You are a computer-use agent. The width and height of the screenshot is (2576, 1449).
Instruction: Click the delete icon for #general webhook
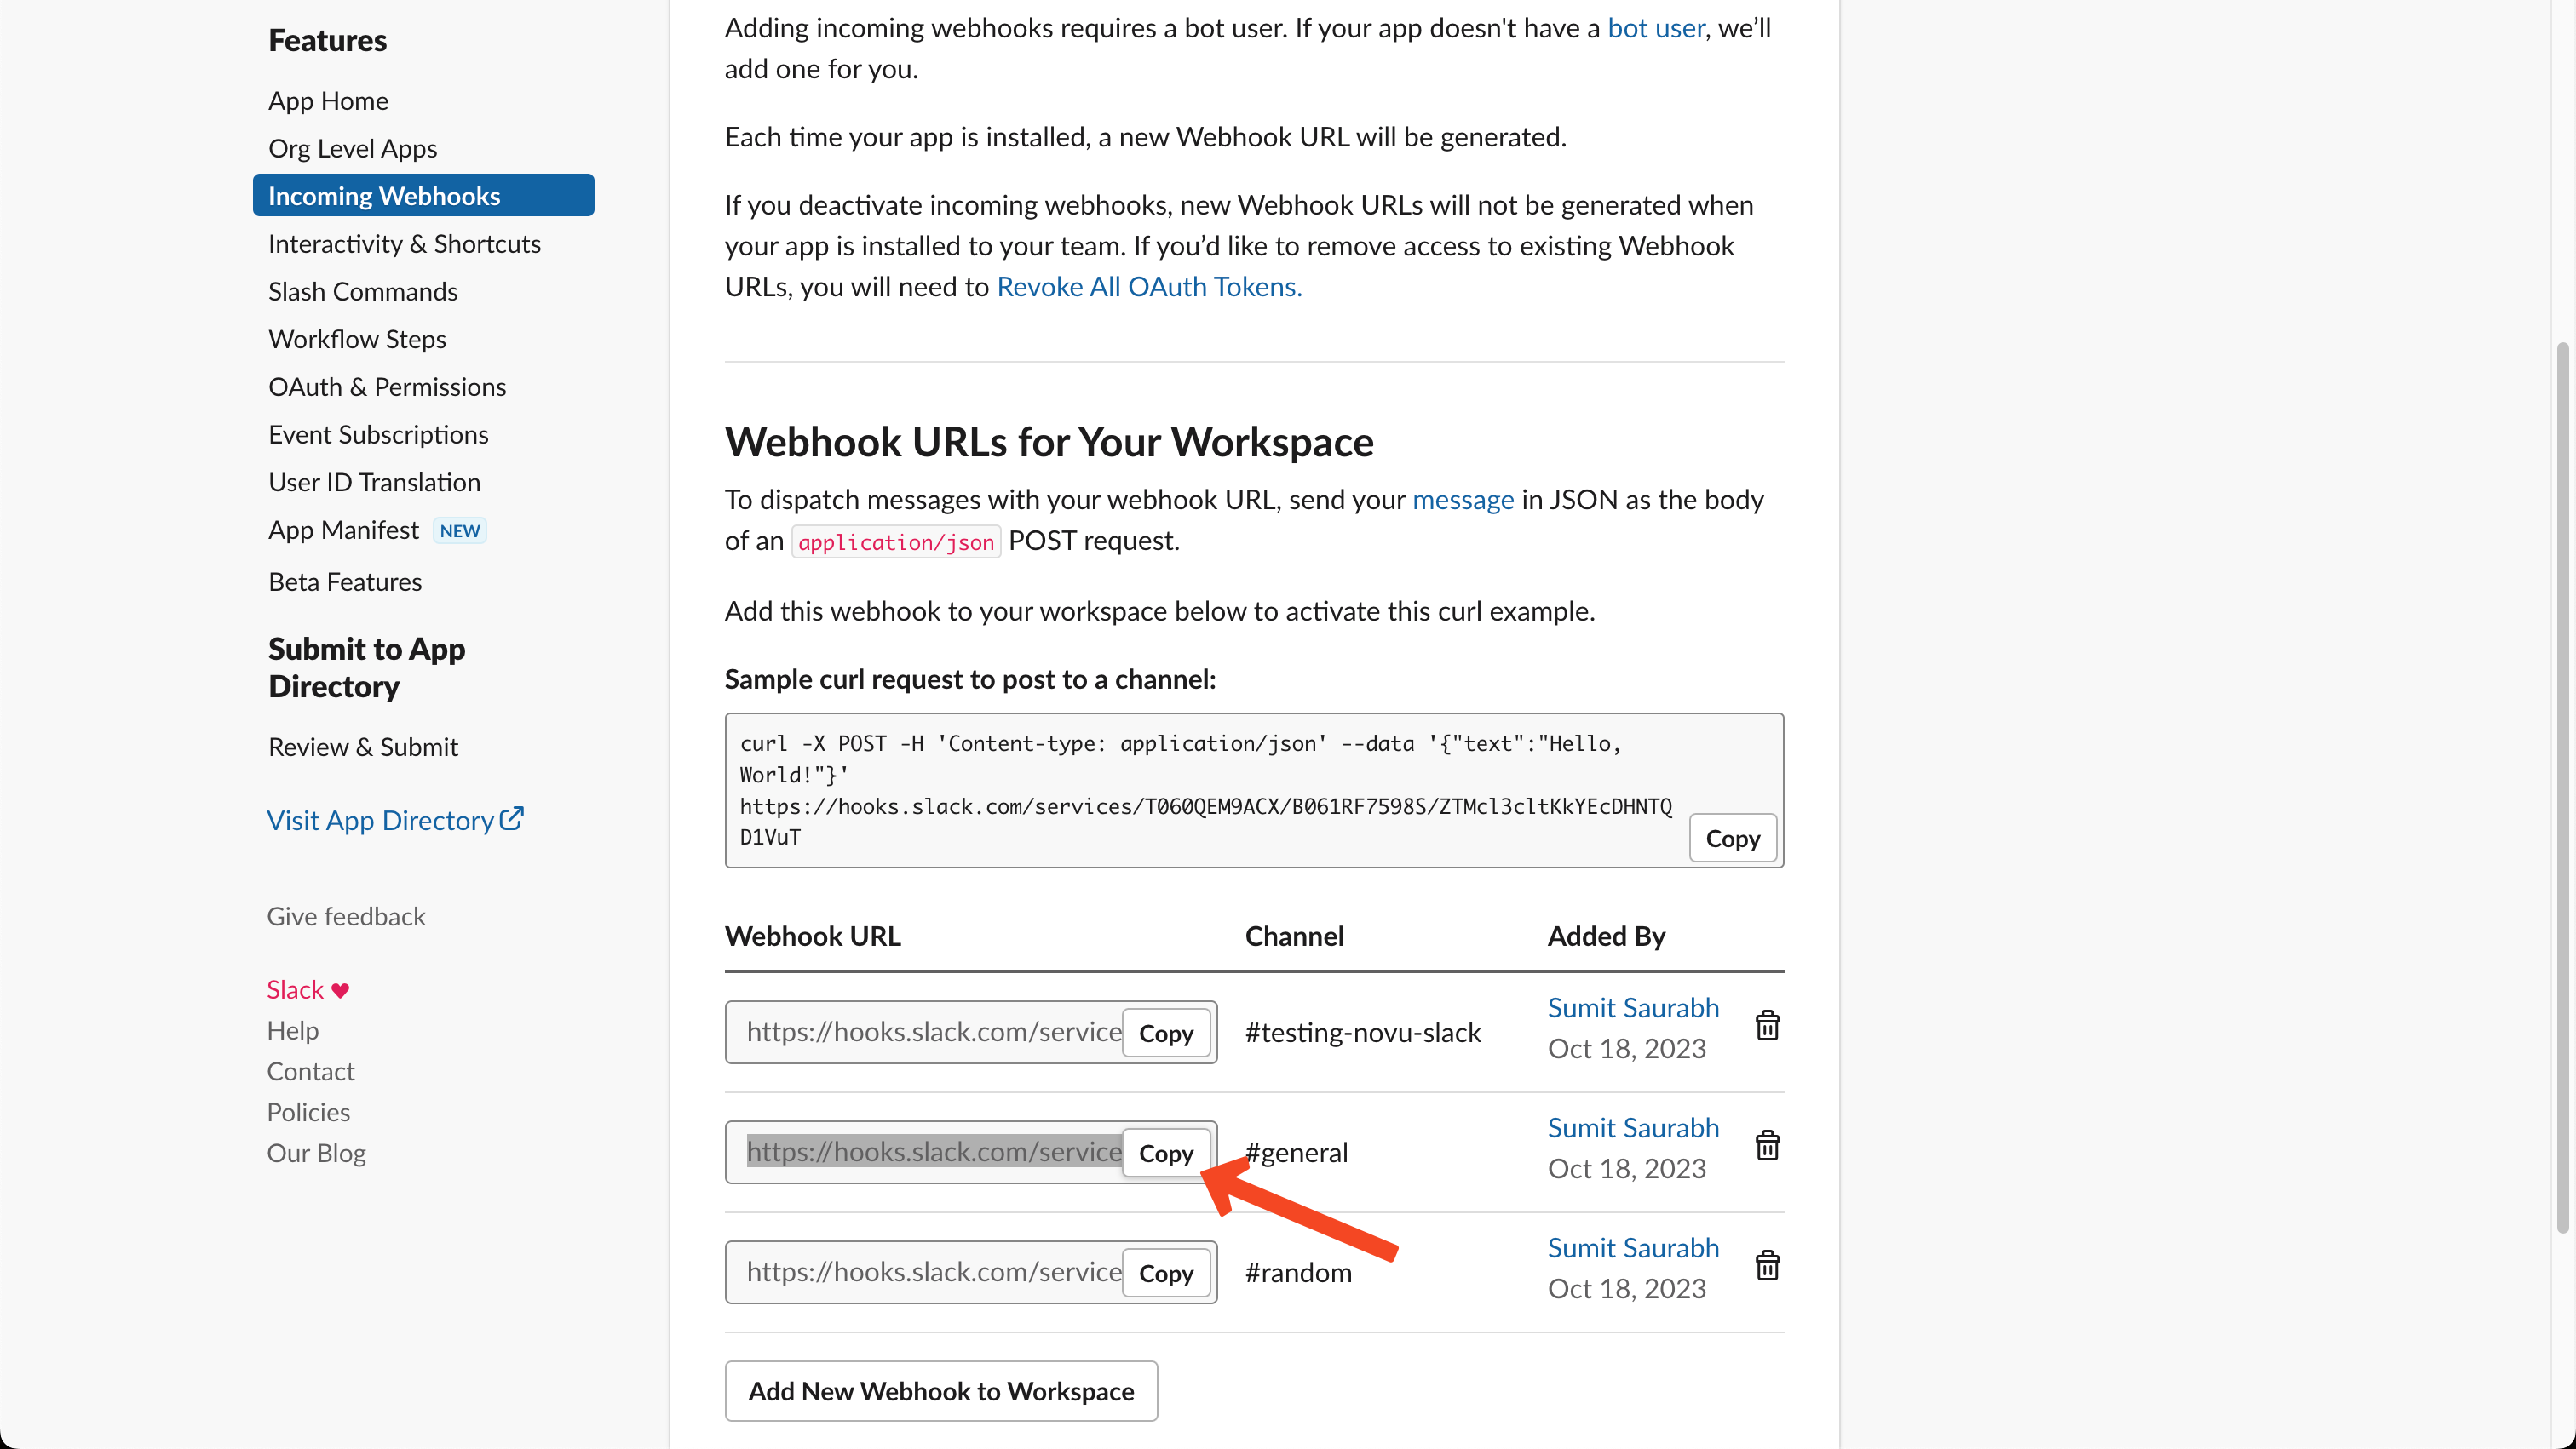[x=1768, y=1147]
